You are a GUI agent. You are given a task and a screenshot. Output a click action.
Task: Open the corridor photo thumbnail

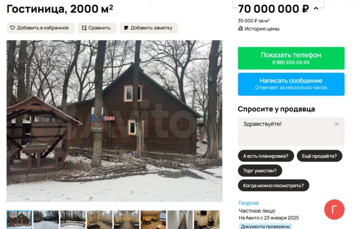click(180, 219)
